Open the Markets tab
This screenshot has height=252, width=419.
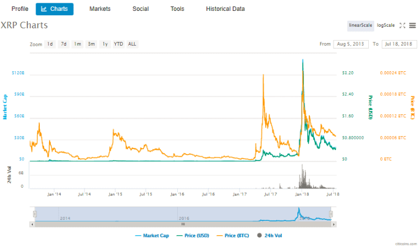pyautogui.click(x=100, y=9)
